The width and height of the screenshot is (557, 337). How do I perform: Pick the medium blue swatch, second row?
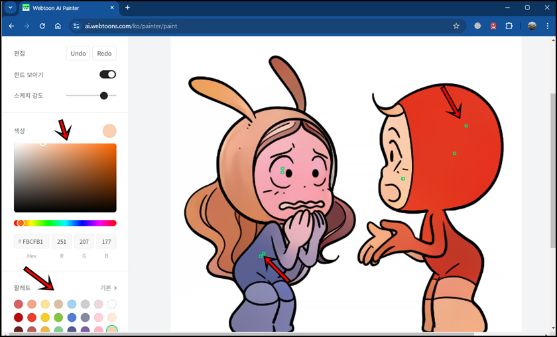72,318
